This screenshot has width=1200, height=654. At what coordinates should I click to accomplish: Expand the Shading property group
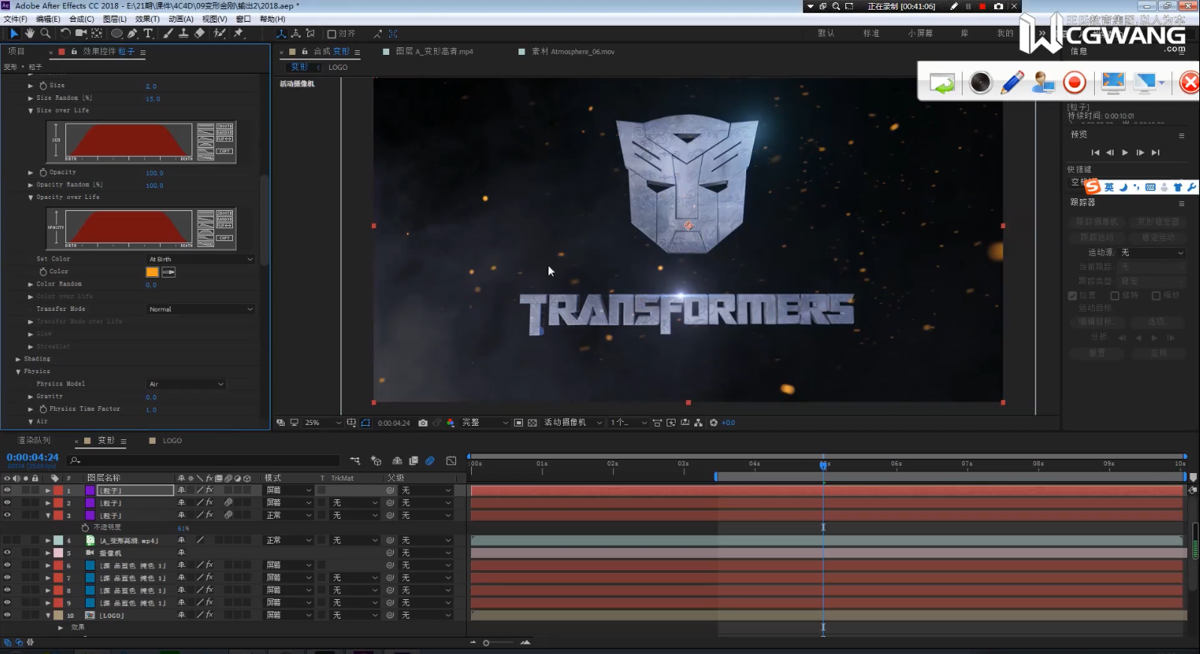pos(18,359)
